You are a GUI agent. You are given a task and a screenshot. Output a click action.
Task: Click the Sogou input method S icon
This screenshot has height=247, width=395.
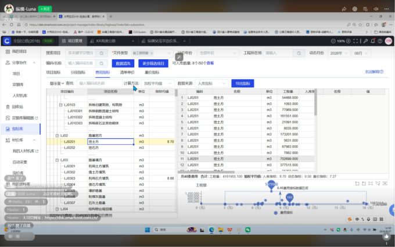[350, 219]
